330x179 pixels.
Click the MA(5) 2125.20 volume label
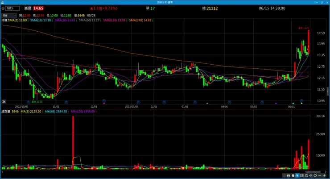pyautogui.click(x=32, y=112)
